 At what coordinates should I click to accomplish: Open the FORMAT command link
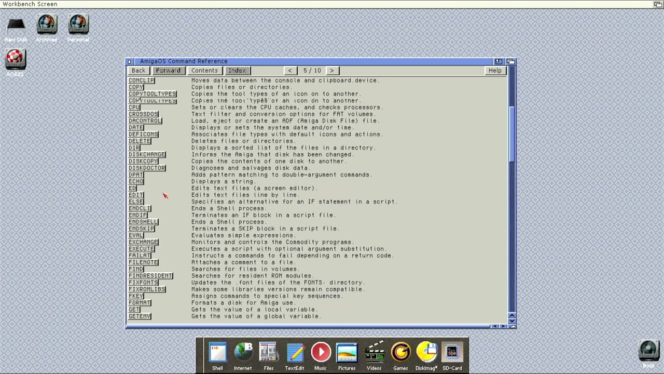point(140,303)
